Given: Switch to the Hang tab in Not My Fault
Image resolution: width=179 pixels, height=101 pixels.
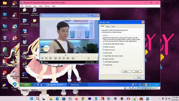Looking at the screenshot, I should [108, 26].
